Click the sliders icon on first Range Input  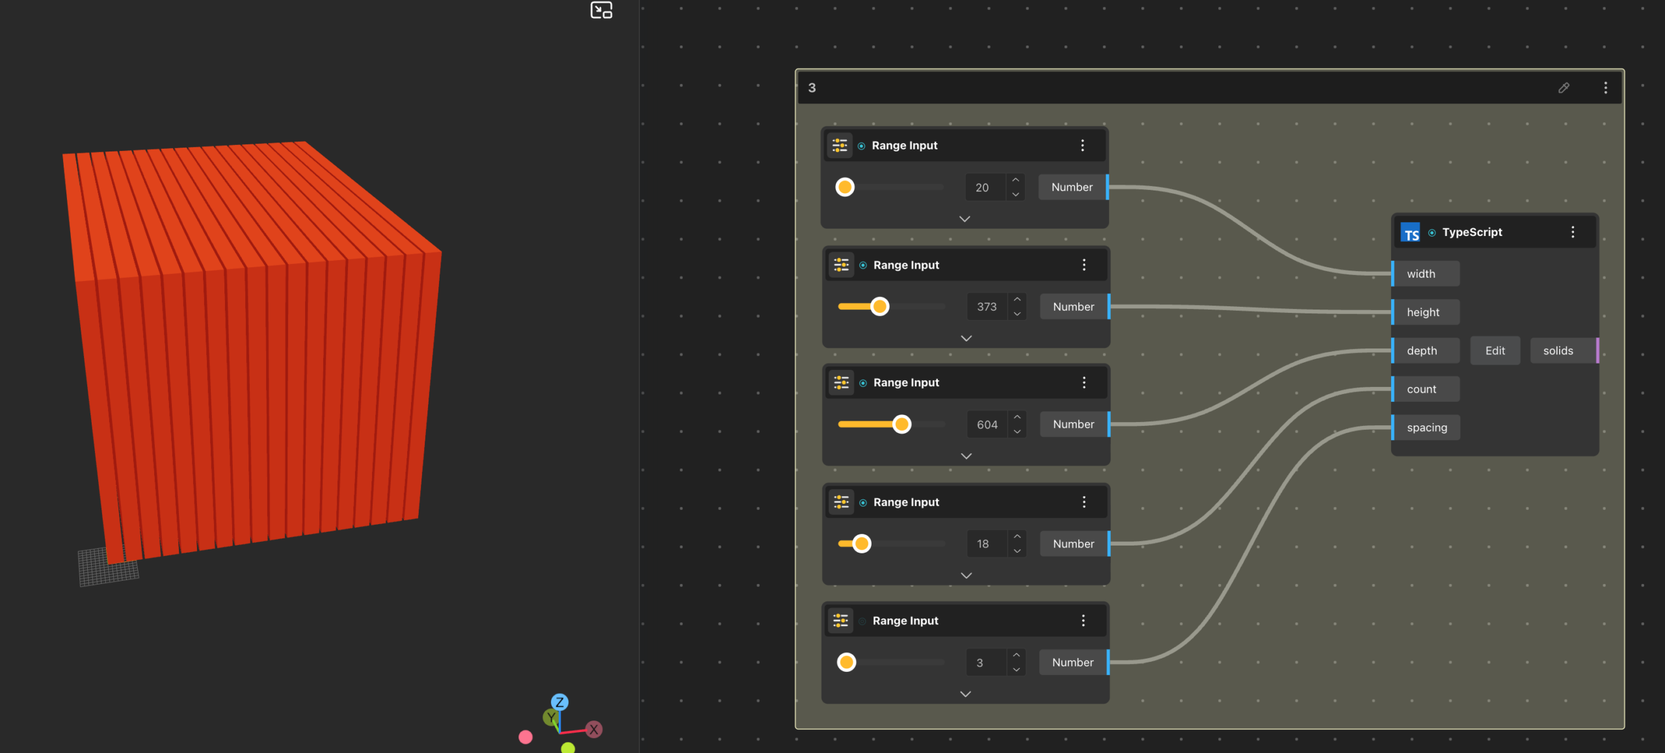pos(840,146)
